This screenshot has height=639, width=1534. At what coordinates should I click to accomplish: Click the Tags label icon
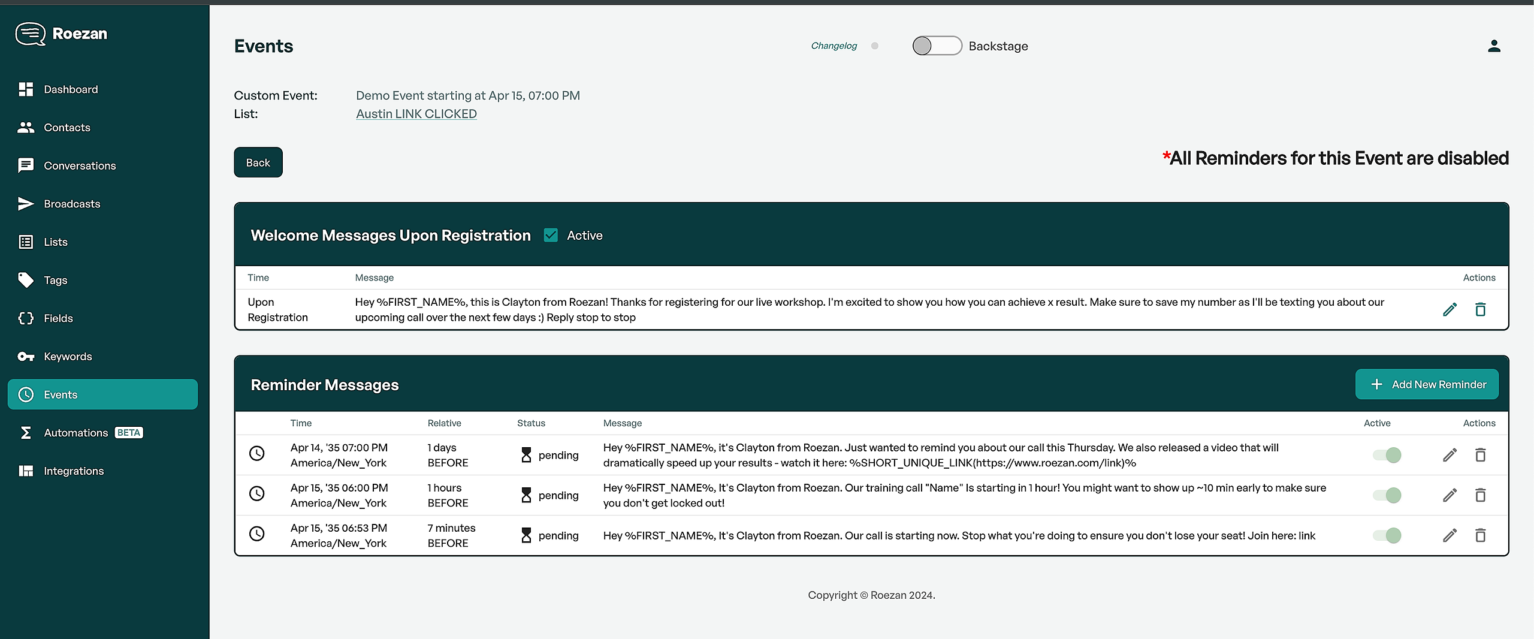point(26,280)
